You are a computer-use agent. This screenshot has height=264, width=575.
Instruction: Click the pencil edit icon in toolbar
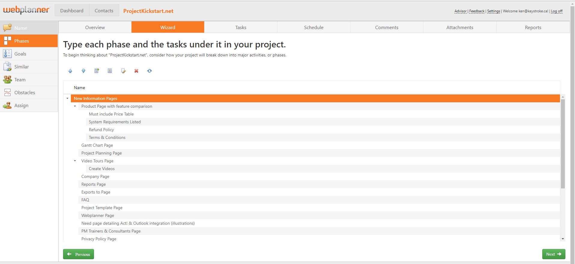(x=123, y=71)
